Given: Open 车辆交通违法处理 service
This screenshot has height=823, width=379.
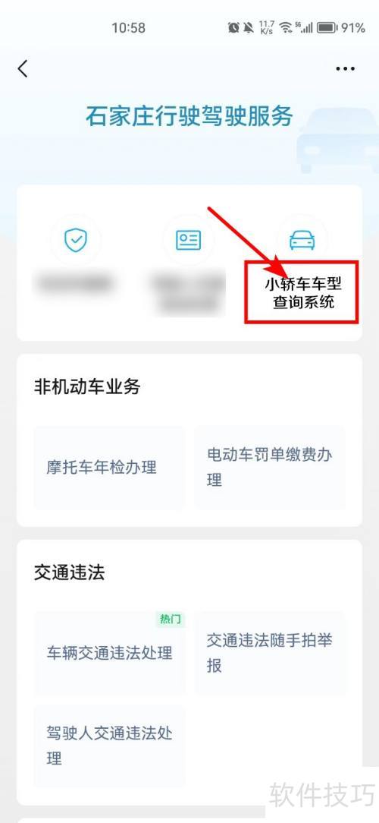Looking at the screenshot, I should tap(109, 653).
